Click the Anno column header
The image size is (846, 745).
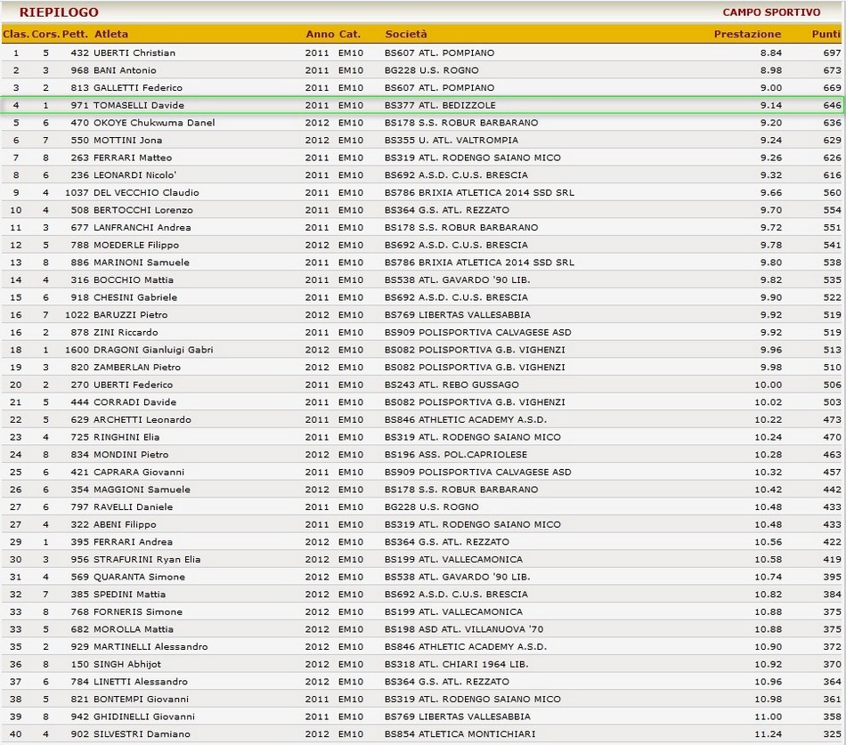[320, 34]
